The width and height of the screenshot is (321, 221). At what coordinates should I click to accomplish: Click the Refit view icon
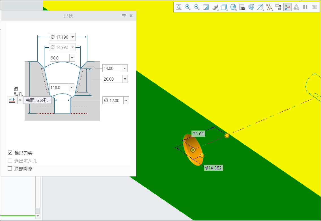(x=178, y=7)
